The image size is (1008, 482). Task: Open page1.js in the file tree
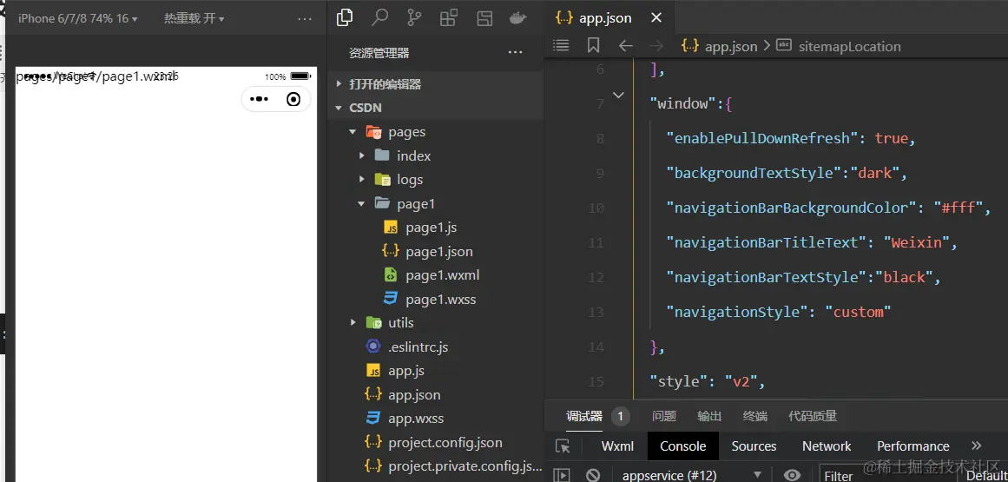[432, 228]
